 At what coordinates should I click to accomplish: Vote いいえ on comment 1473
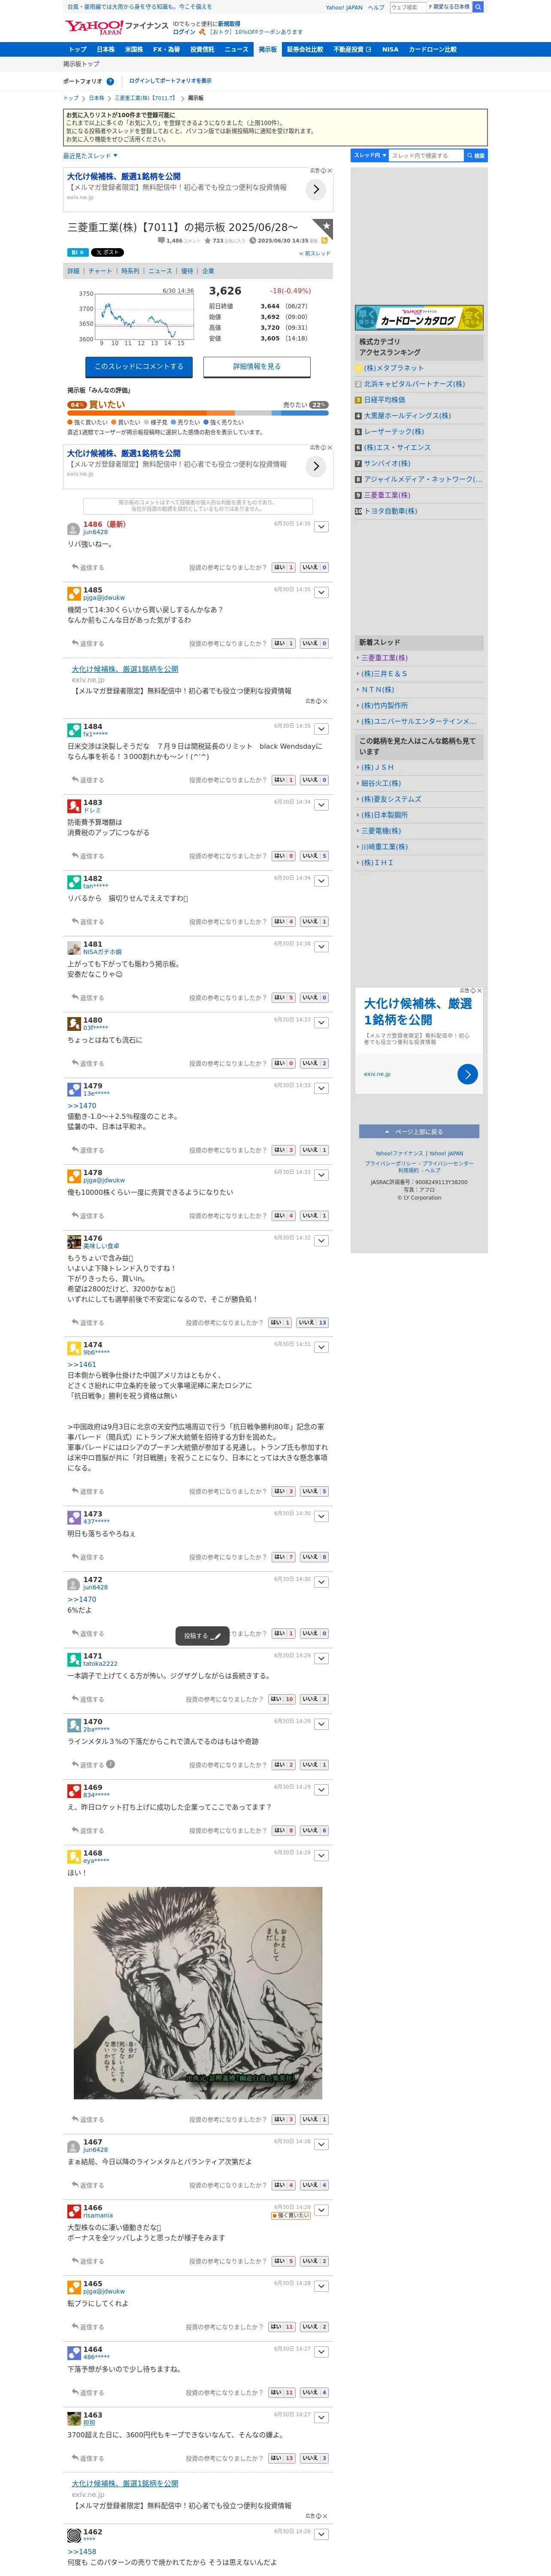314,1557
